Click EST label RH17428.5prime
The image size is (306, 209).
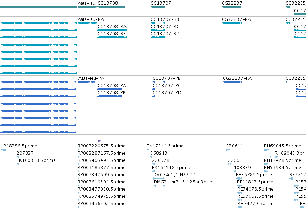(282, 160)
